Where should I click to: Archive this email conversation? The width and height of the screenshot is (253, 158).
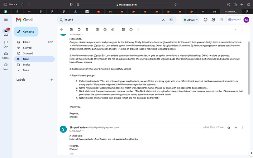tap(71, 29)
